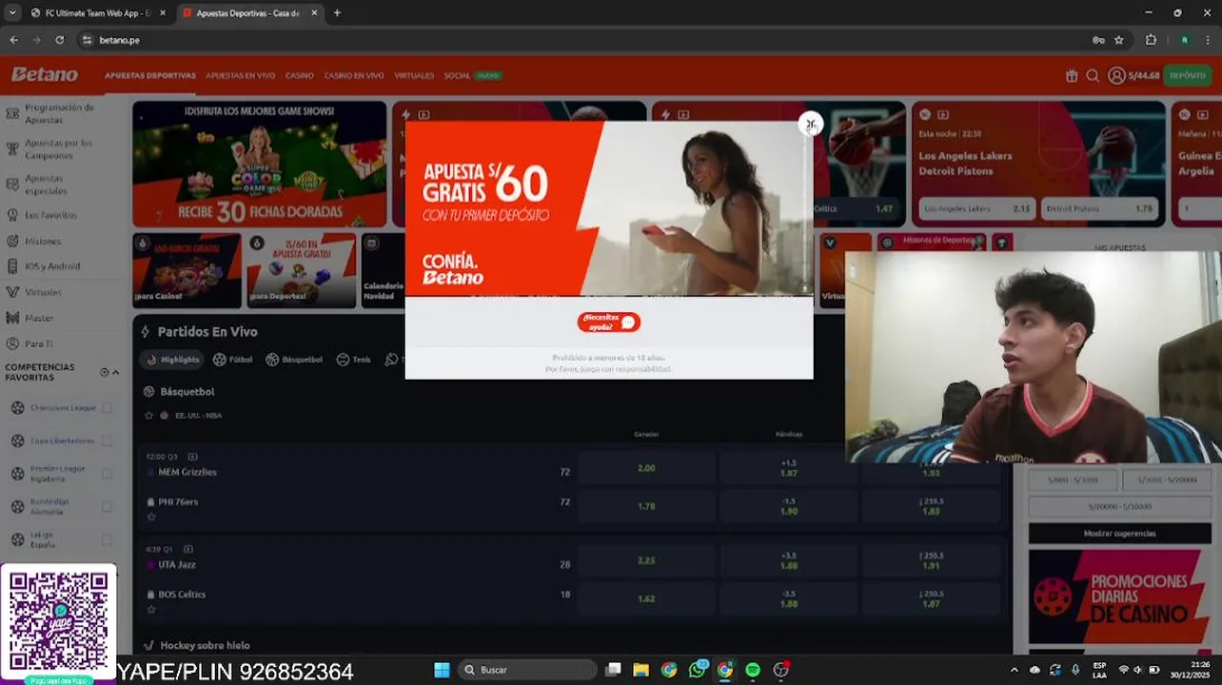Image resolution: width=1222 pixels, height=685 pixels.
Task: Bet on UTA Jazz winner odds 2.25
Action: [x=646, y=561]
